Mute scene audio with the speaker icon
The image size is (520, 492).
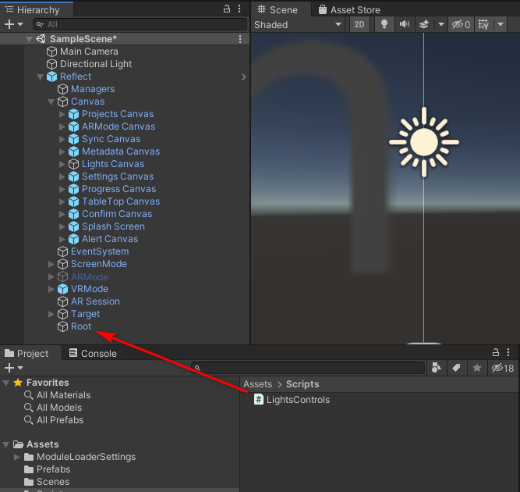pos(404,25)
